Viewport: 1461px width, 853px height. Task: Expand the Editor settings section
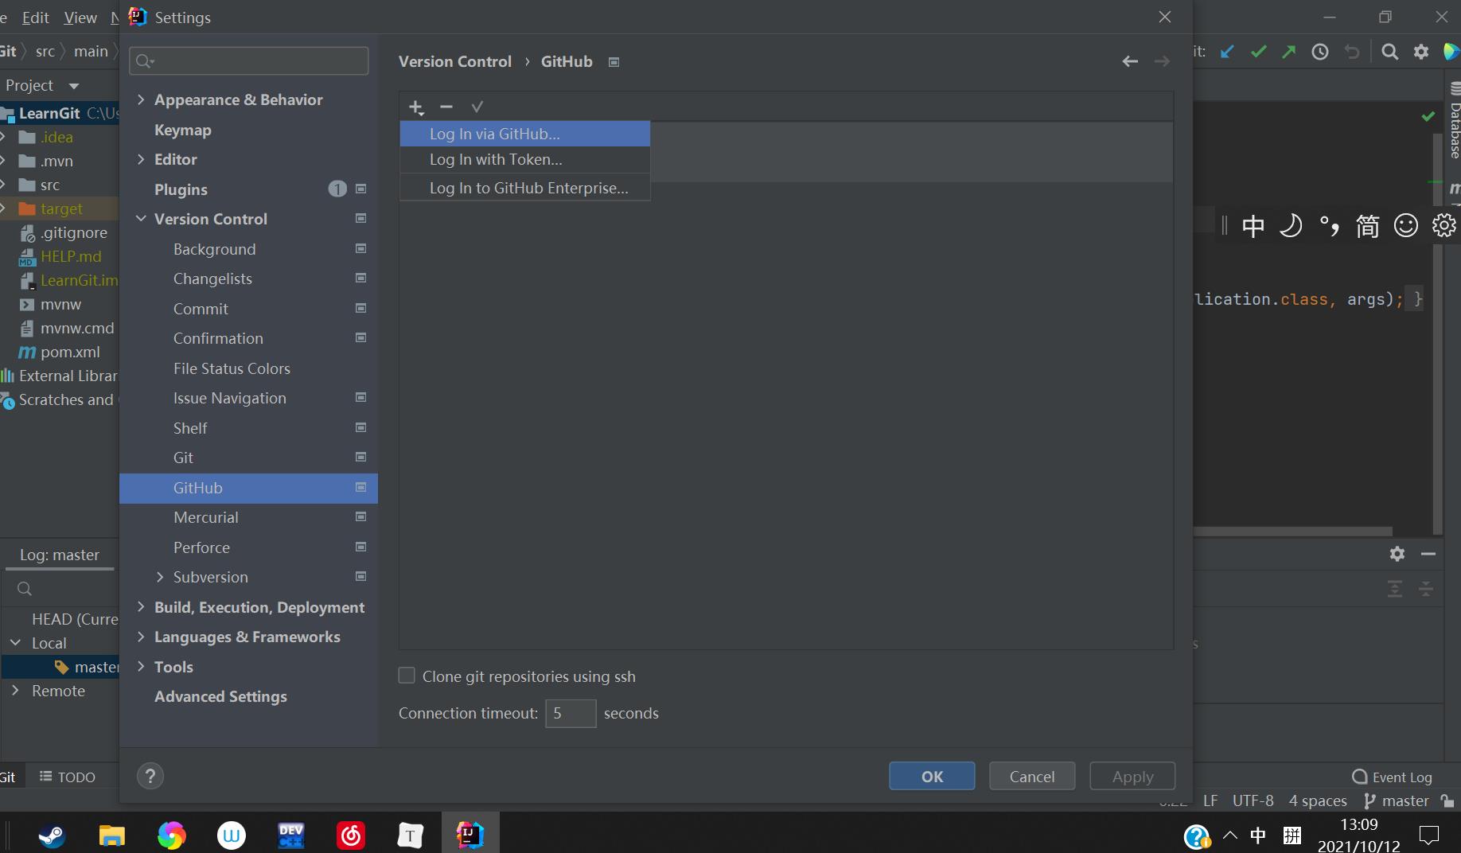pyautogui.click(x=141, y=159)
